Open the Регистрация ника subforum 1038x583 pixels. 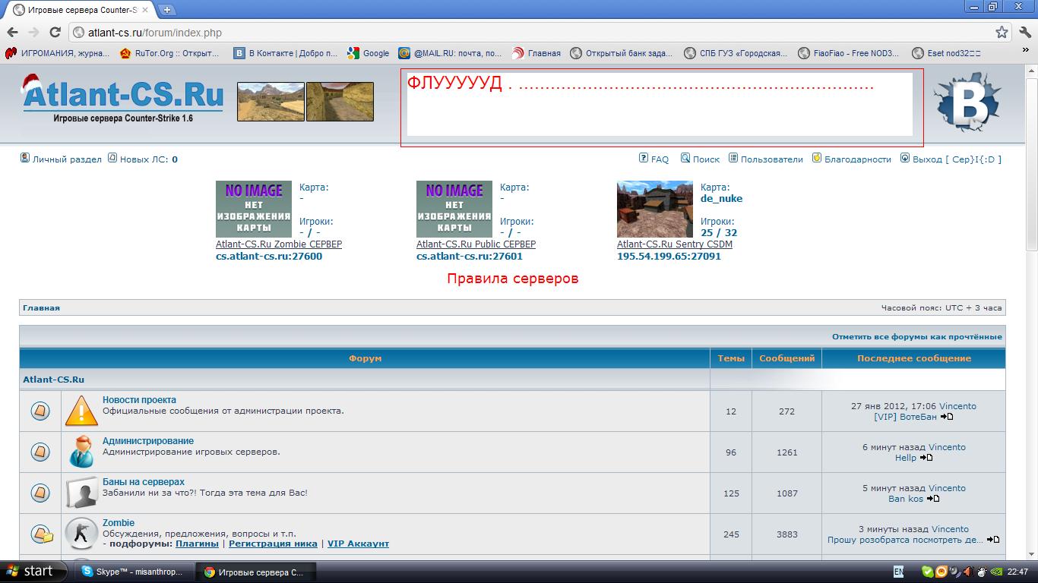(x=273, y=544)
